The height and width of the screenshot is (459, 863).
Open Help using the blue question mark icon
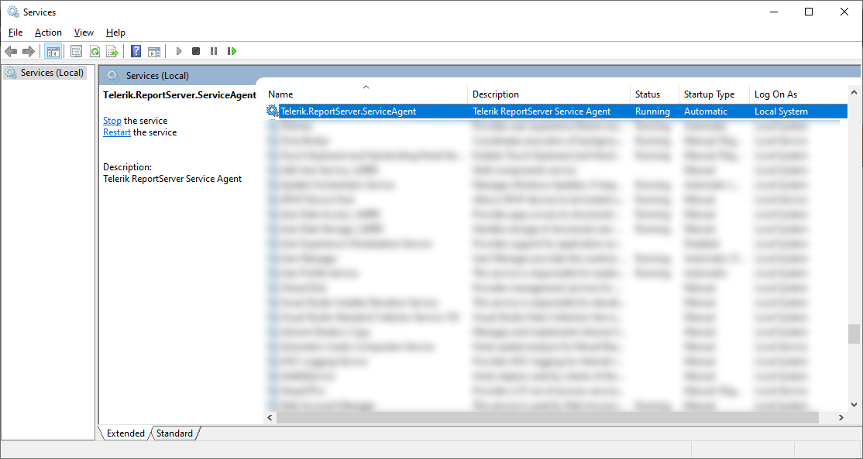pos(136,51)
